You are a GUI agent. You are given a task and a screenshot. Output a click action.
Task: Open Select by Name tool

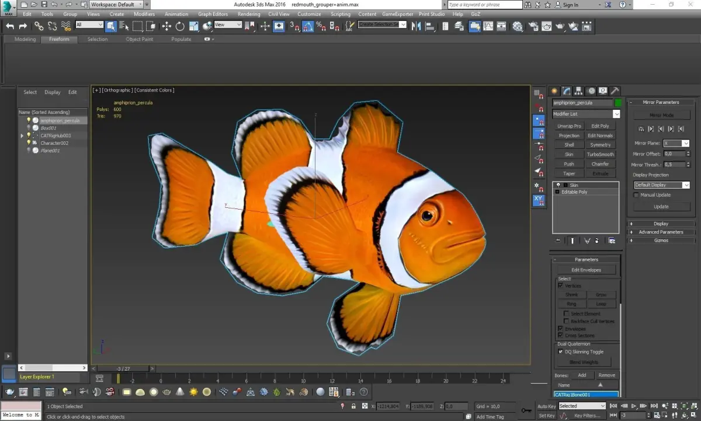[124, 26]
